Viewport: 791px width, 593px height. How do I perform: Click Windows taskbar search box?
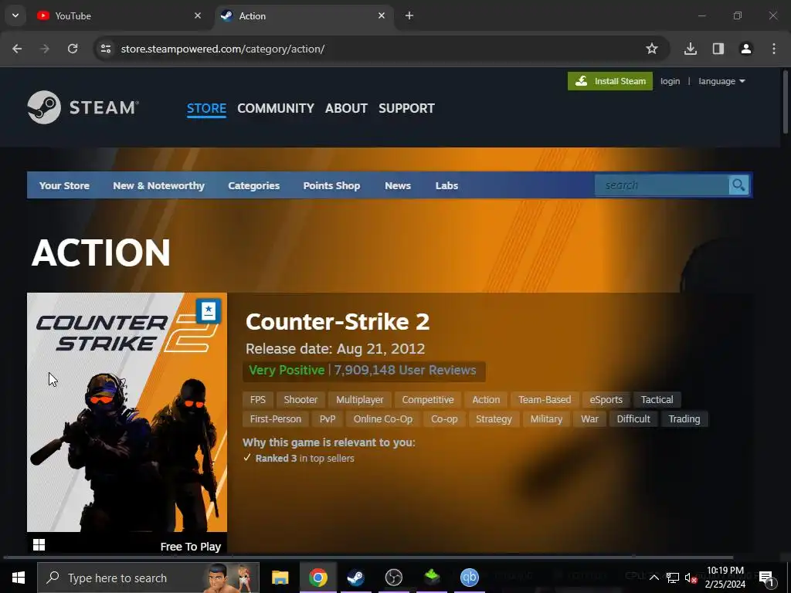click(148, 578)
